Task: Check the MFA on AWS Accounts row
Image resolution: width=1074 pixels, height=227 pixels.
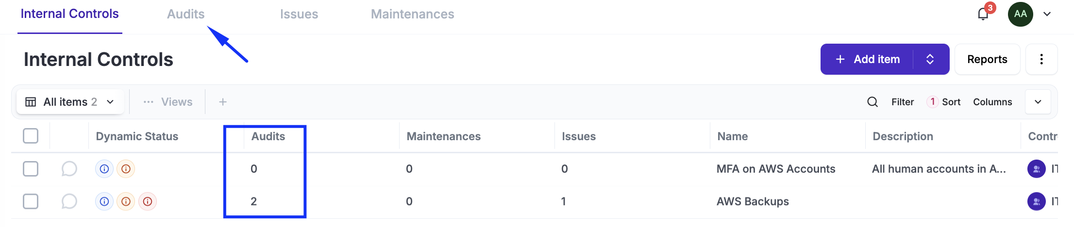Action: pyautogui.click(x=31, y=169)
